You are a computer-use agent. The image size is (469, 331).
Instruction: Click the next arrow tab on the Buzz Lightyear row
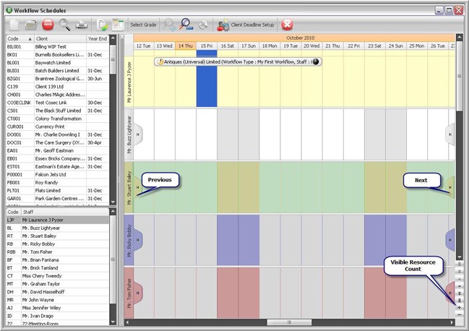click(450, 134)
